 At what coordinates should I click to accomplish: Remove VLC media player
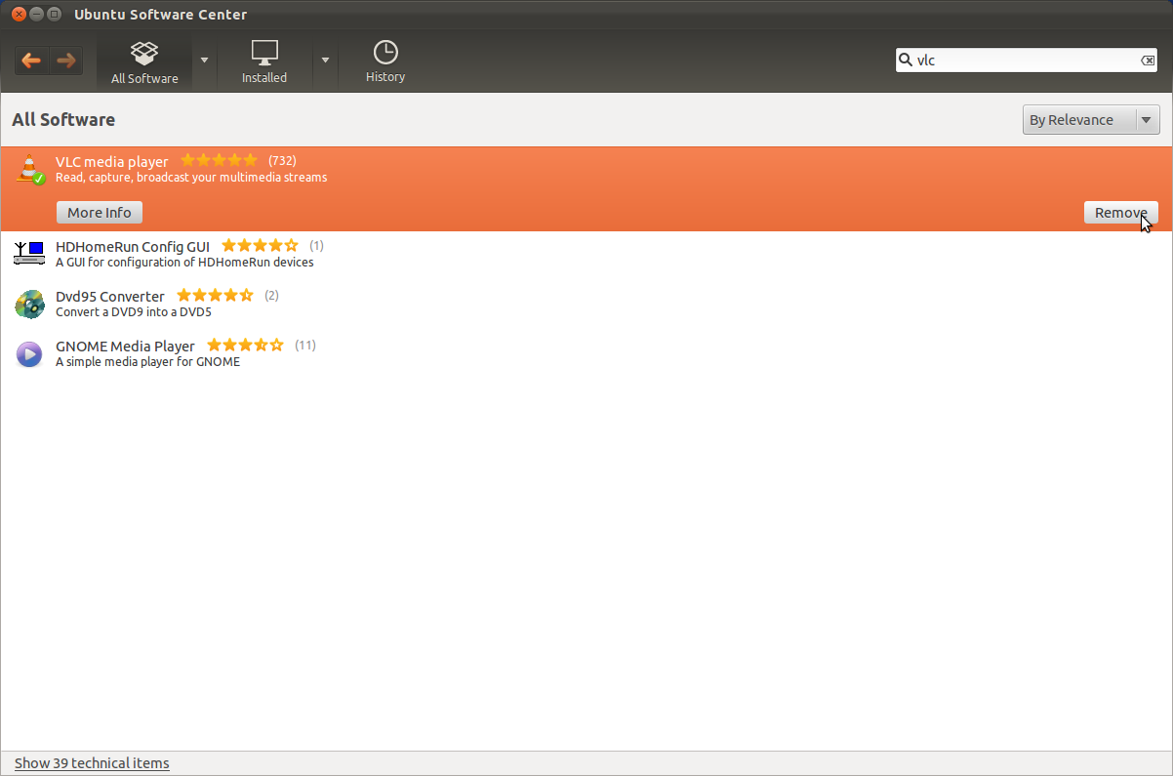[1120, 213]
